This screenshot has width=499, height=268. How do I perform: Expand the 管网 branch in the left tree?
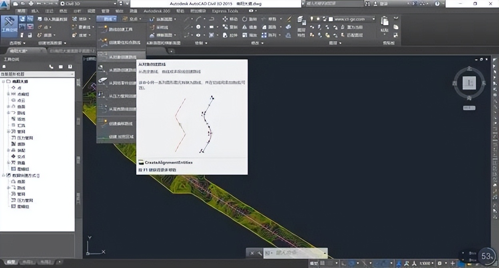[8, 131]
